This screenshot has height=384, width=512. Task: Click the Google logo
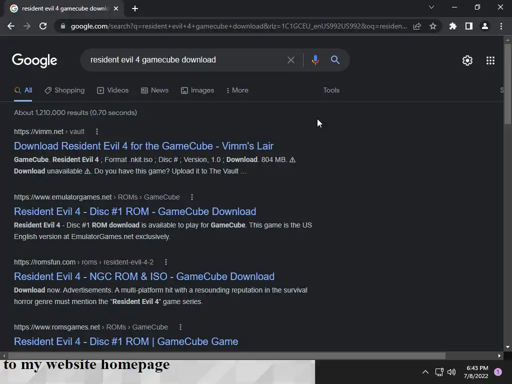[34, 60]
